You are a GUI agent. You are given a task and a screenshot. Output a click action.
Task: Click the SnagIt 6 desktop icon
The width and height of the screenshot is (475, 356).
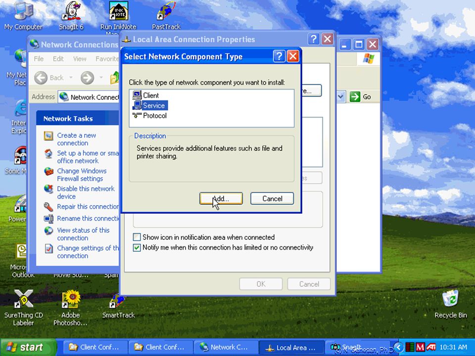[71, 16]
